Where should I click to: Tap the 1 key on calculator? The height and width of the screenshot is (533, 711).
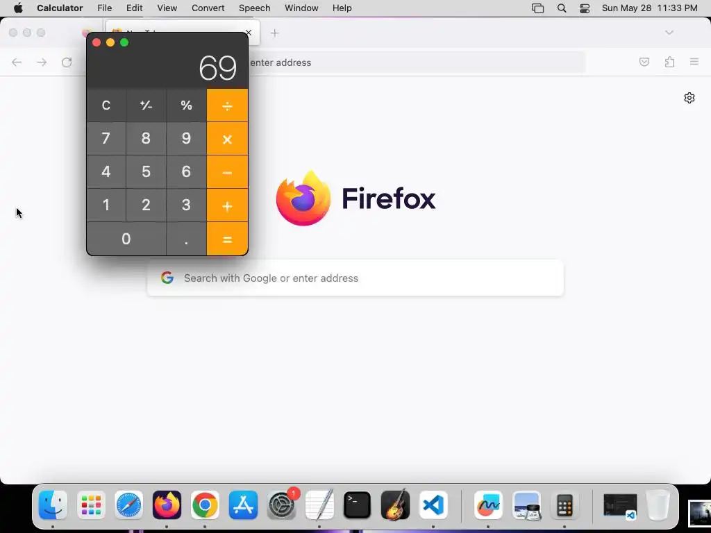coord(106,205)
